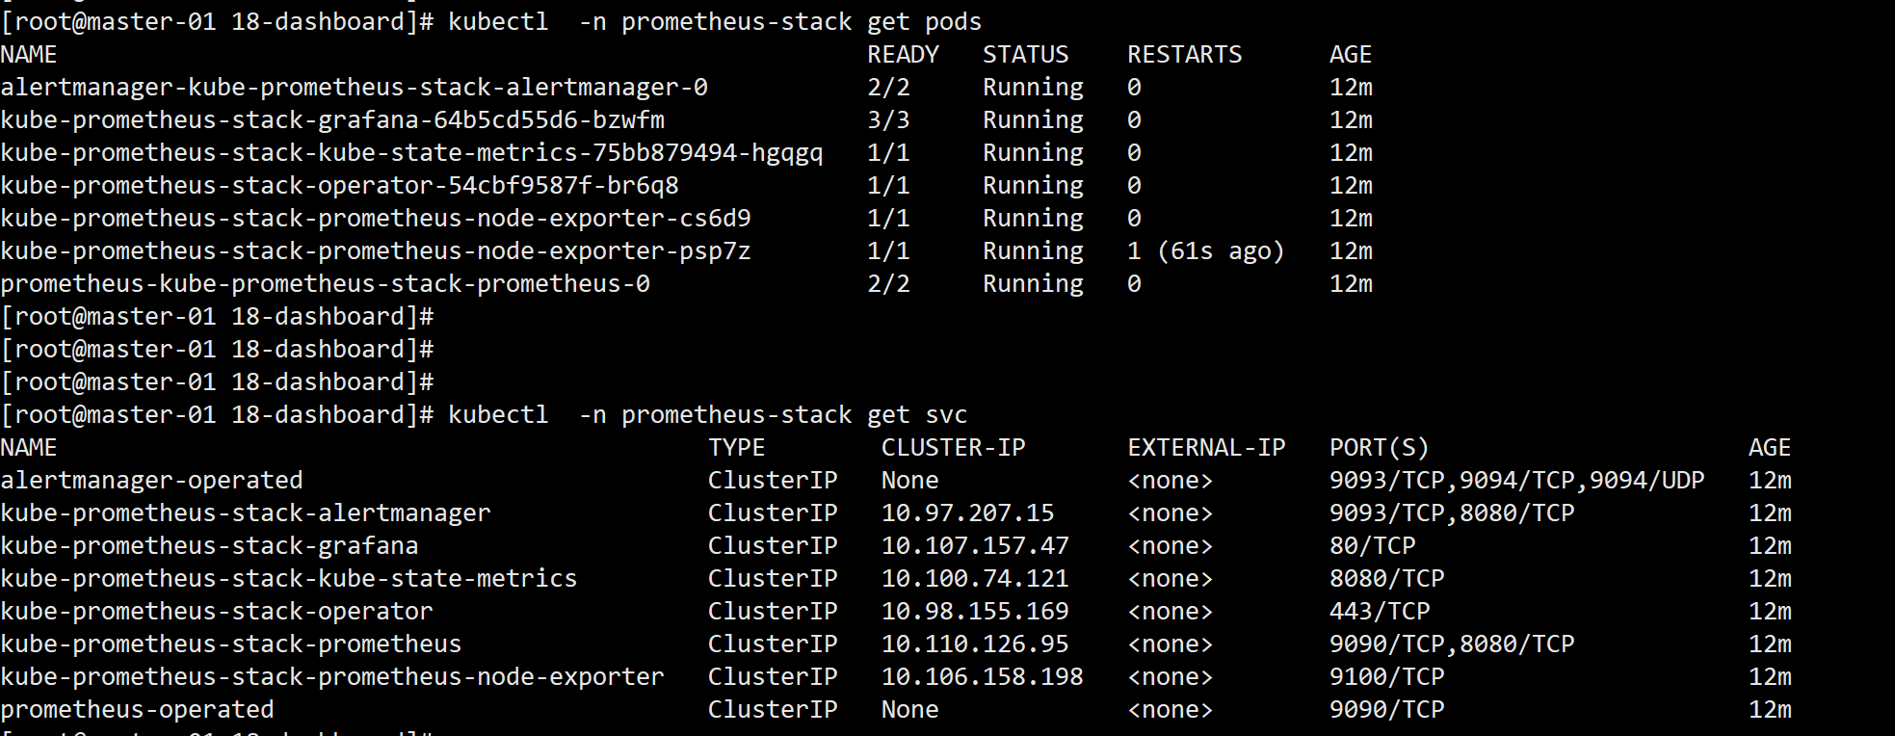Click the kube-state-metrics-75bb879494-hgqgq pod name

412,153
